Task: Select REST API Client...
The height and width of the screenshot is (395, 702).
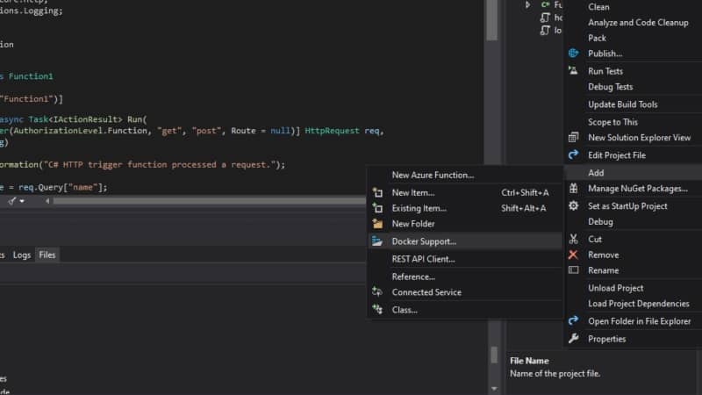Action: pos(423,259)
